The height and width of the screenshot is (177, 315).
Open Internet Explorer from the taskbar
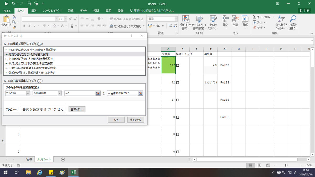click(x=40, y=172)
